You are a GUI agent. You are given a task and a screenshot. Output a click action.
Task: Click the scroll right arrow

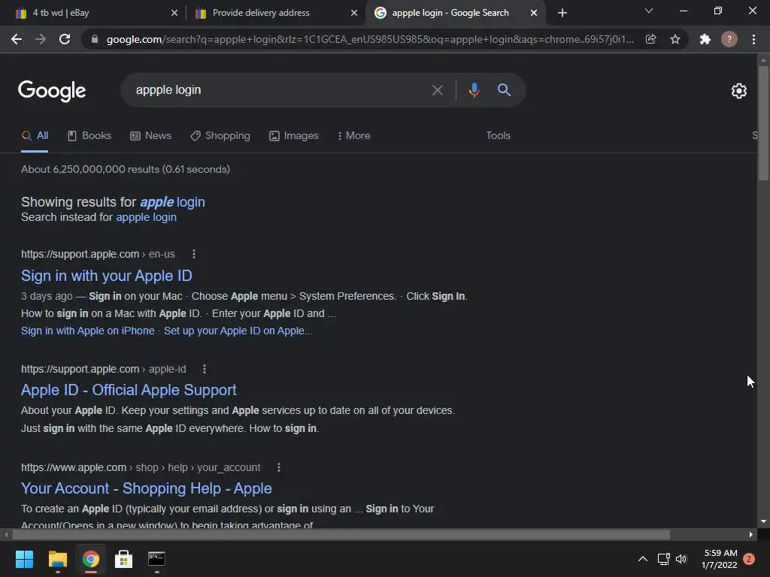[x=751, y=534]
